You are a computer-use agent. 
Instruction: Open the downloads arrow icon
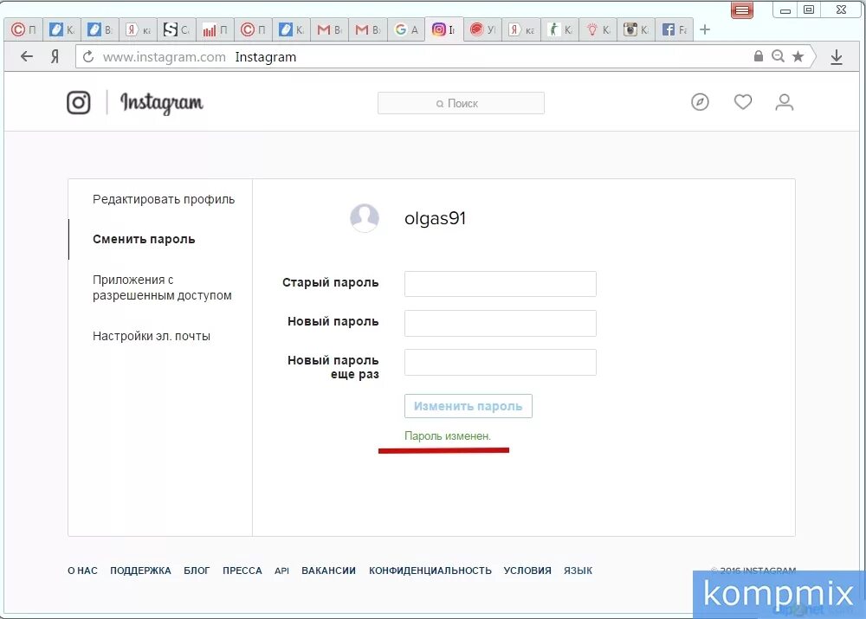point(837,56)
